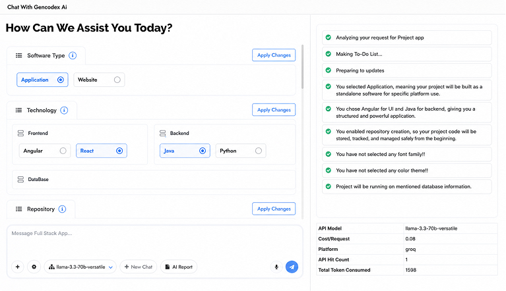Image resolution: width=506 pixels, height=291 pixels.
Task: Start a New Chat
Action: click(x=139, y=267)
